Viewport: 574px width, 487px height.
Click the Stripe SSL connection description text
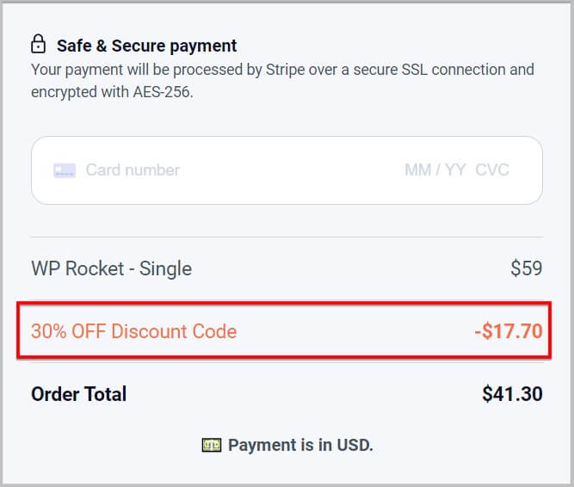tap(282, 69)
